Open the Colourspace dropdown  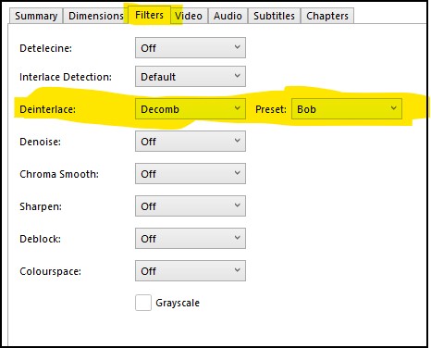tap(191, 271)
